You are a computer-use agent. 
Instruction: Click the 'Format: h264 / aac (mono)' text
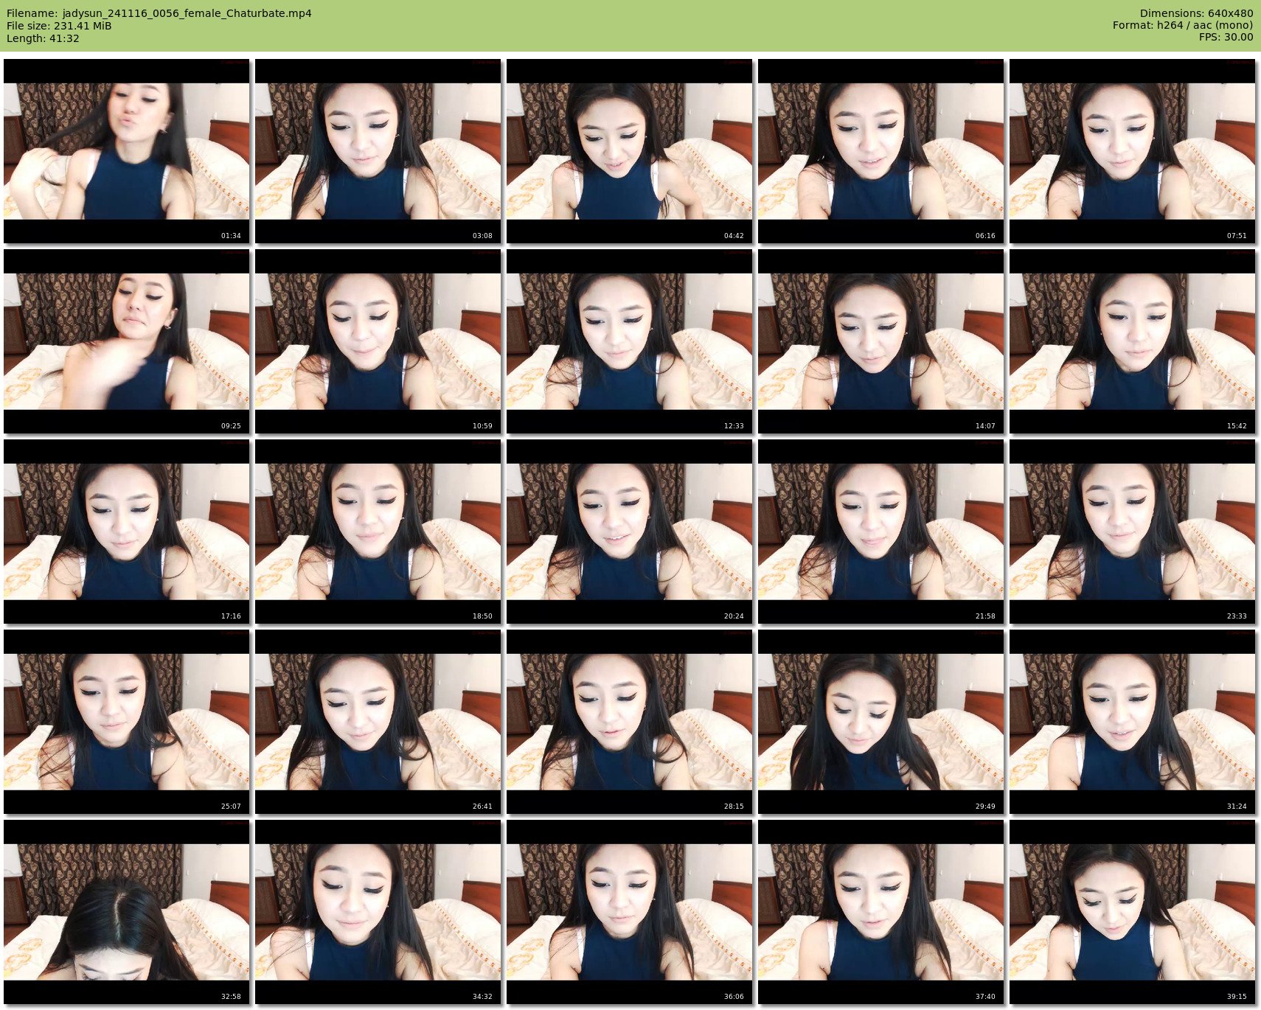pos(1183,25)
